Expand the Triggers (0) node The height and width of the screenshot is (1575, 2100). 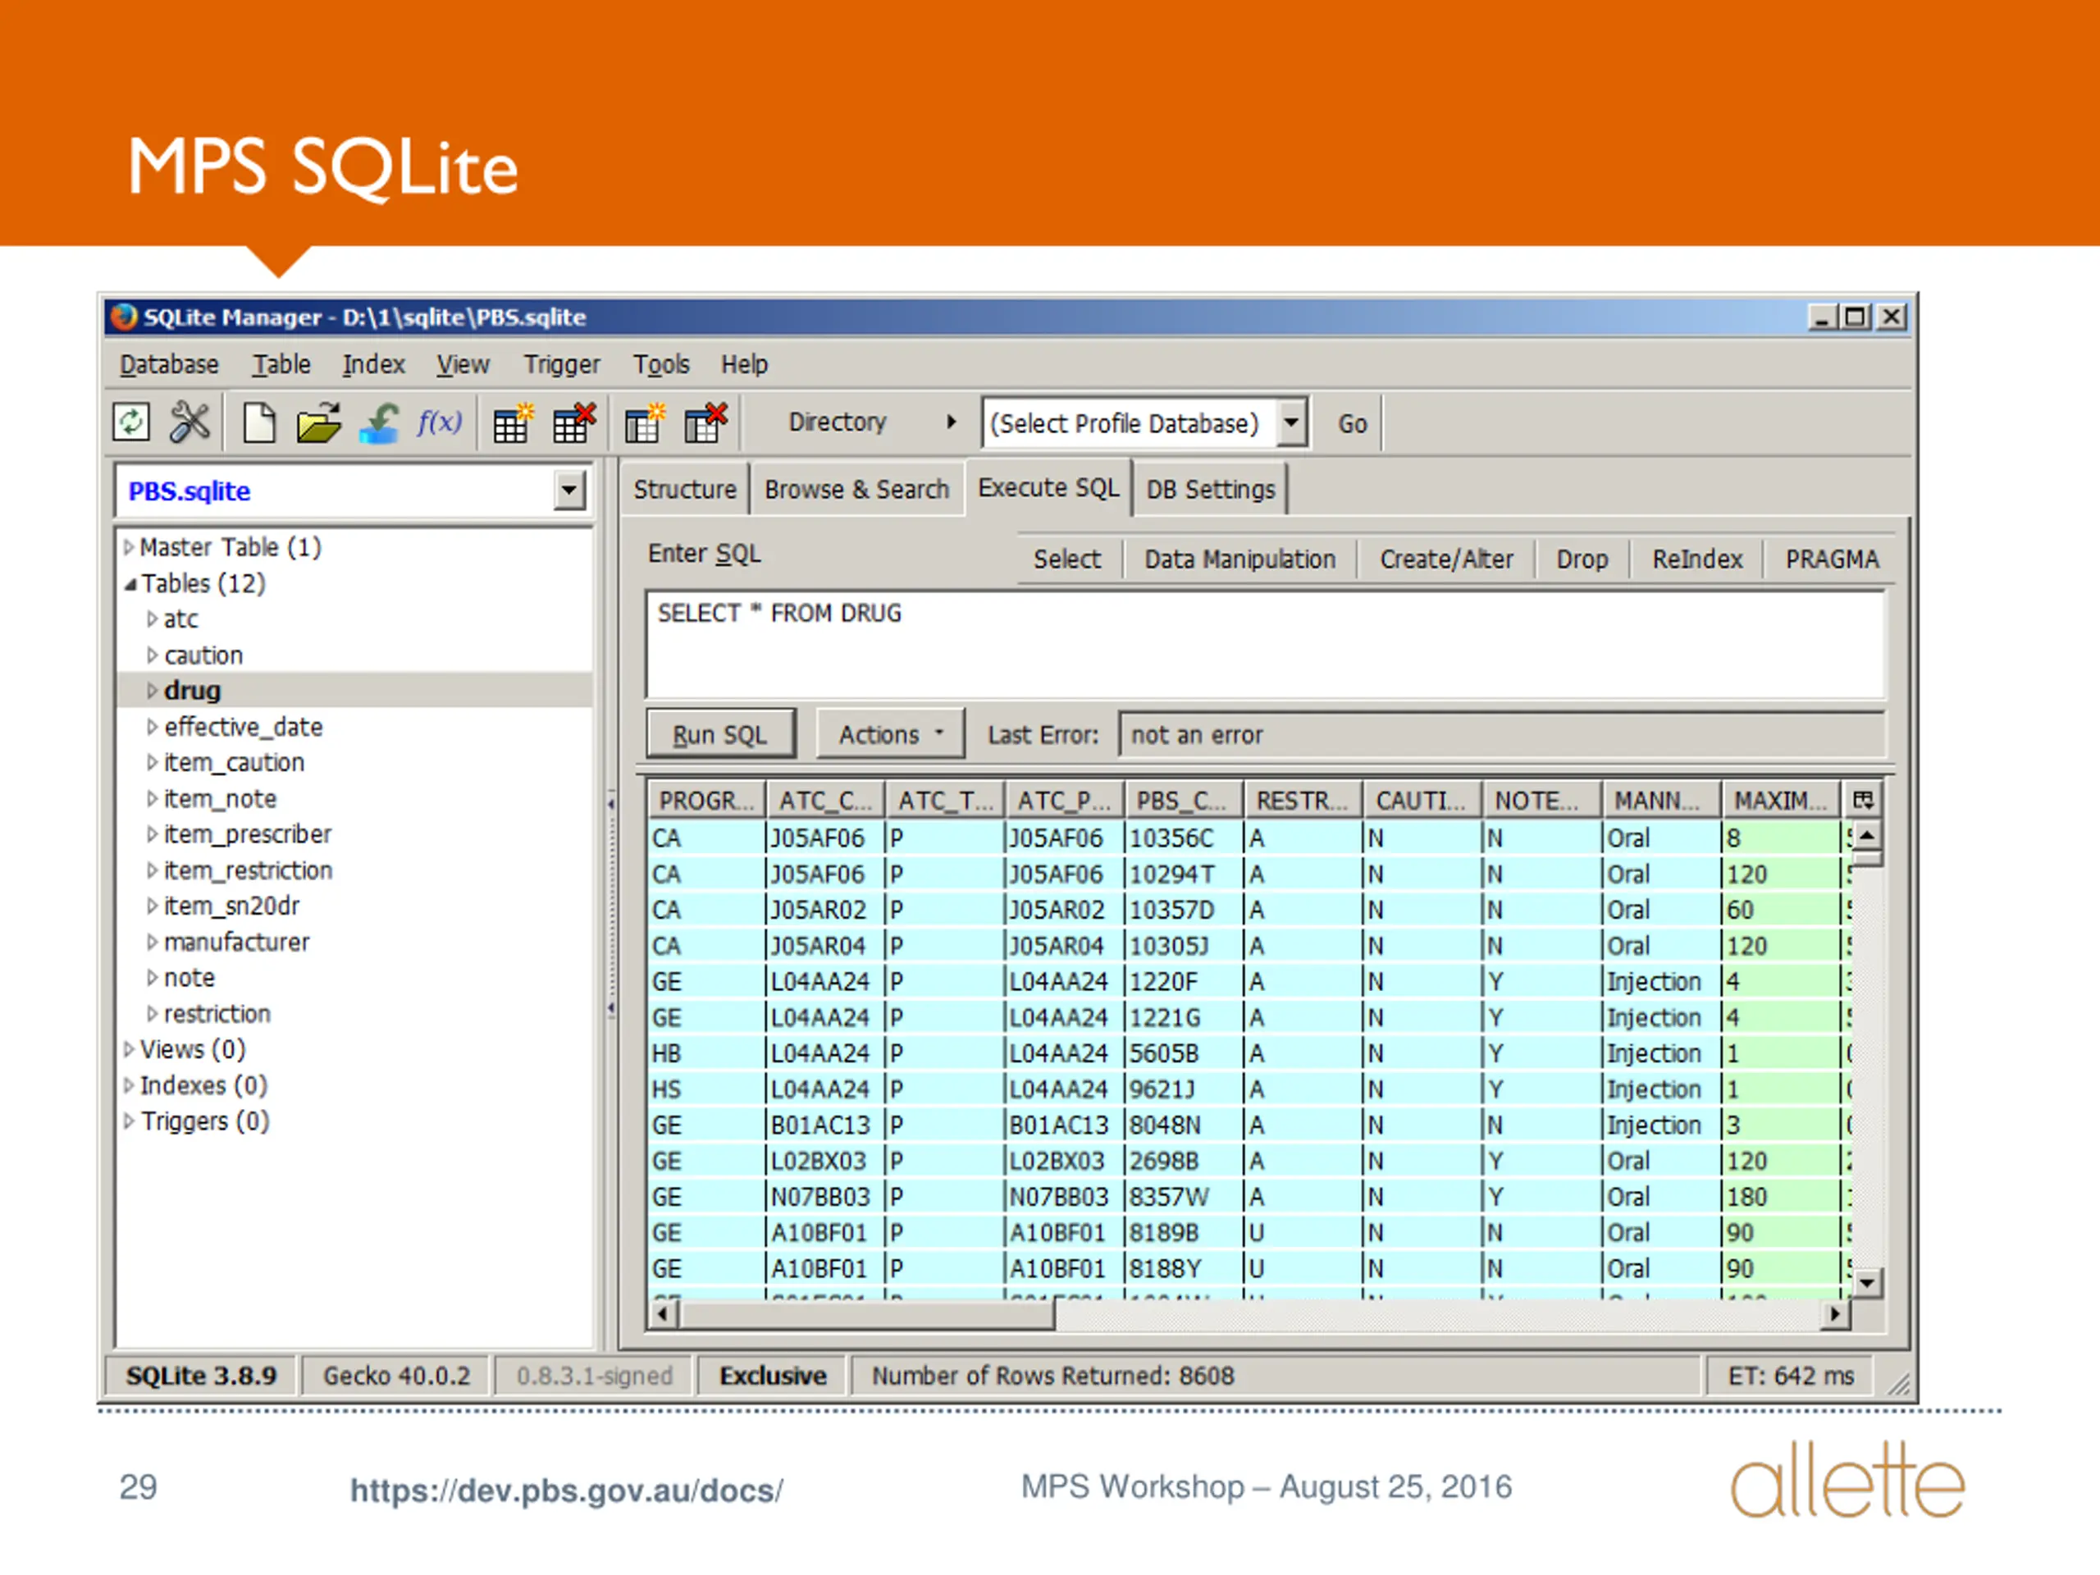[129, 1121]
